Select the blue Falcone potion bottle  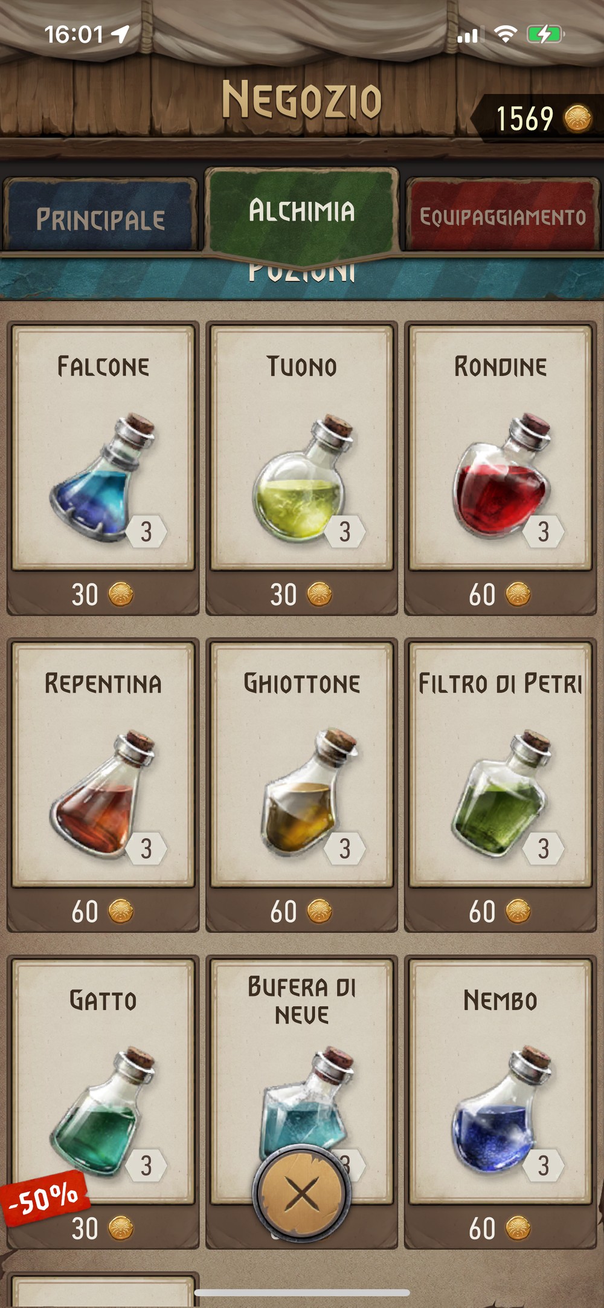click(103, 478)
